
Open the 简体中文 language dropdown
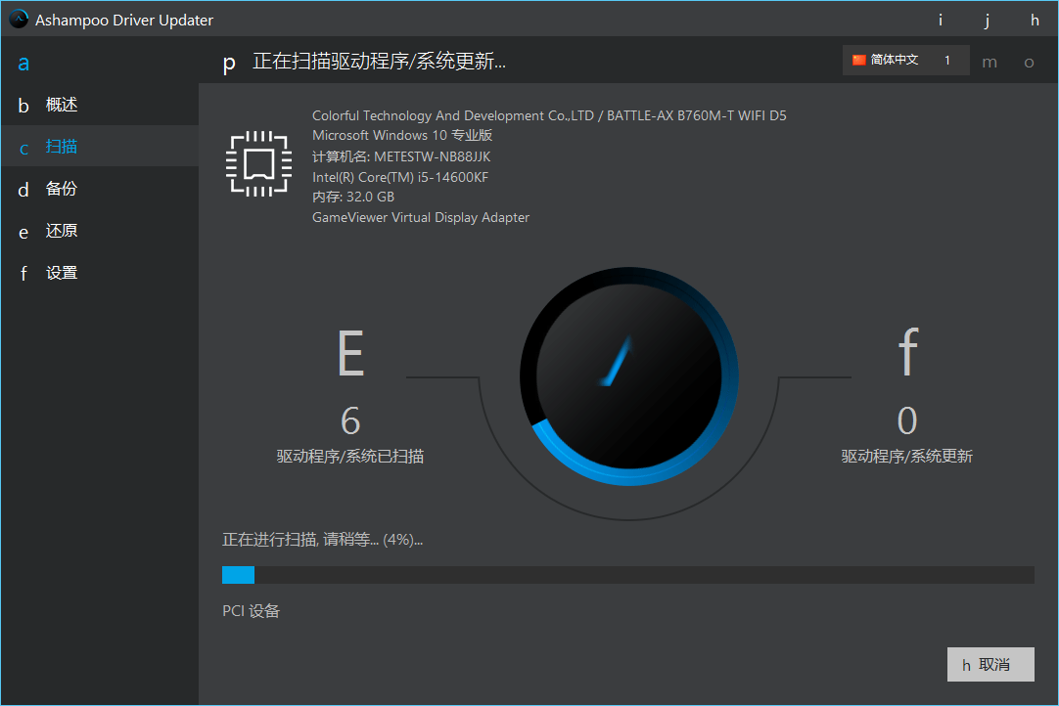(902, 60)
